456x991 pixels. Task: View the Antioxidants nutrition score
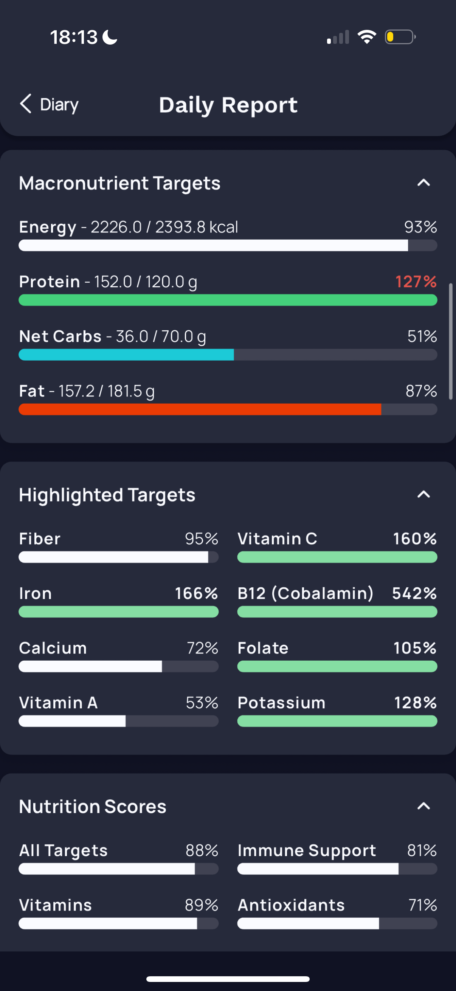[x=337, y=913]
